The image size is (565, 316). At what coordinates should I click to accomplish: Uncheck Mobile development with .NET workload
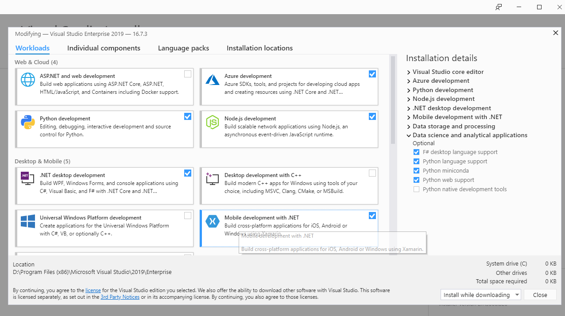tap(372, 216)
